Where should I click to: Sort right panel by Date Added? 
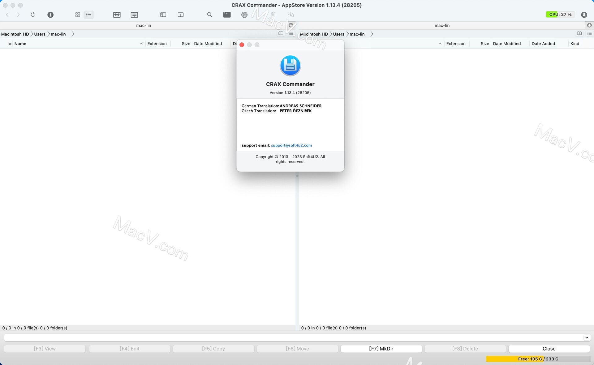point(543,44)
